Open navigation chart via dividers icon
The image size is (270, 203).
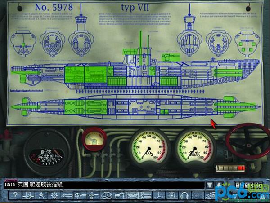tap(41, 196)
